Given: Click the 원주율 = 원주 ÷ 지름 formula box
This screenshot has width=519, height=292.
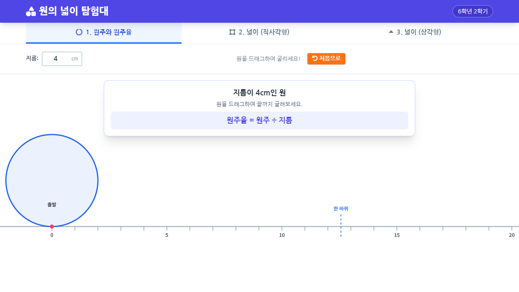Looking at the screenshot, I should (x=259, y=120).
